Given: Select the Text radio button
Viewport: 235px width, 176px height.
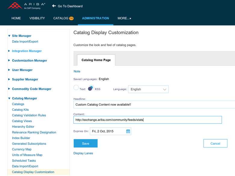Looking at the screenshot, I should point(76,88).
